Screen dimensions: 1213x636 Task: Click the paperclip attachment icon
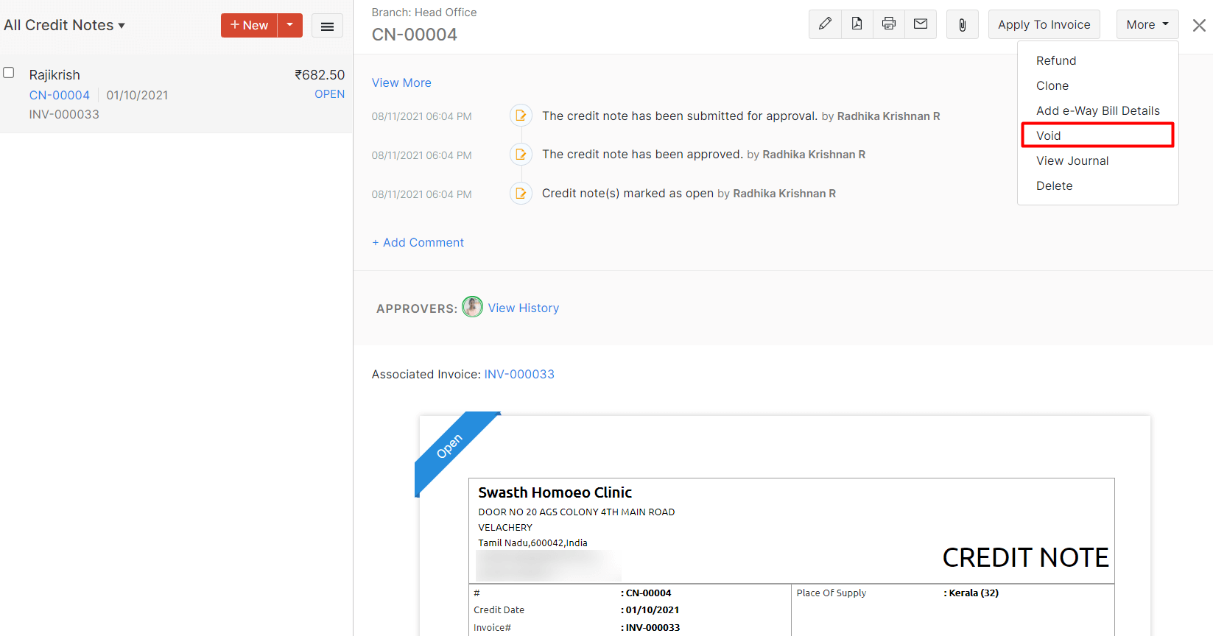(x=962, y=25)
